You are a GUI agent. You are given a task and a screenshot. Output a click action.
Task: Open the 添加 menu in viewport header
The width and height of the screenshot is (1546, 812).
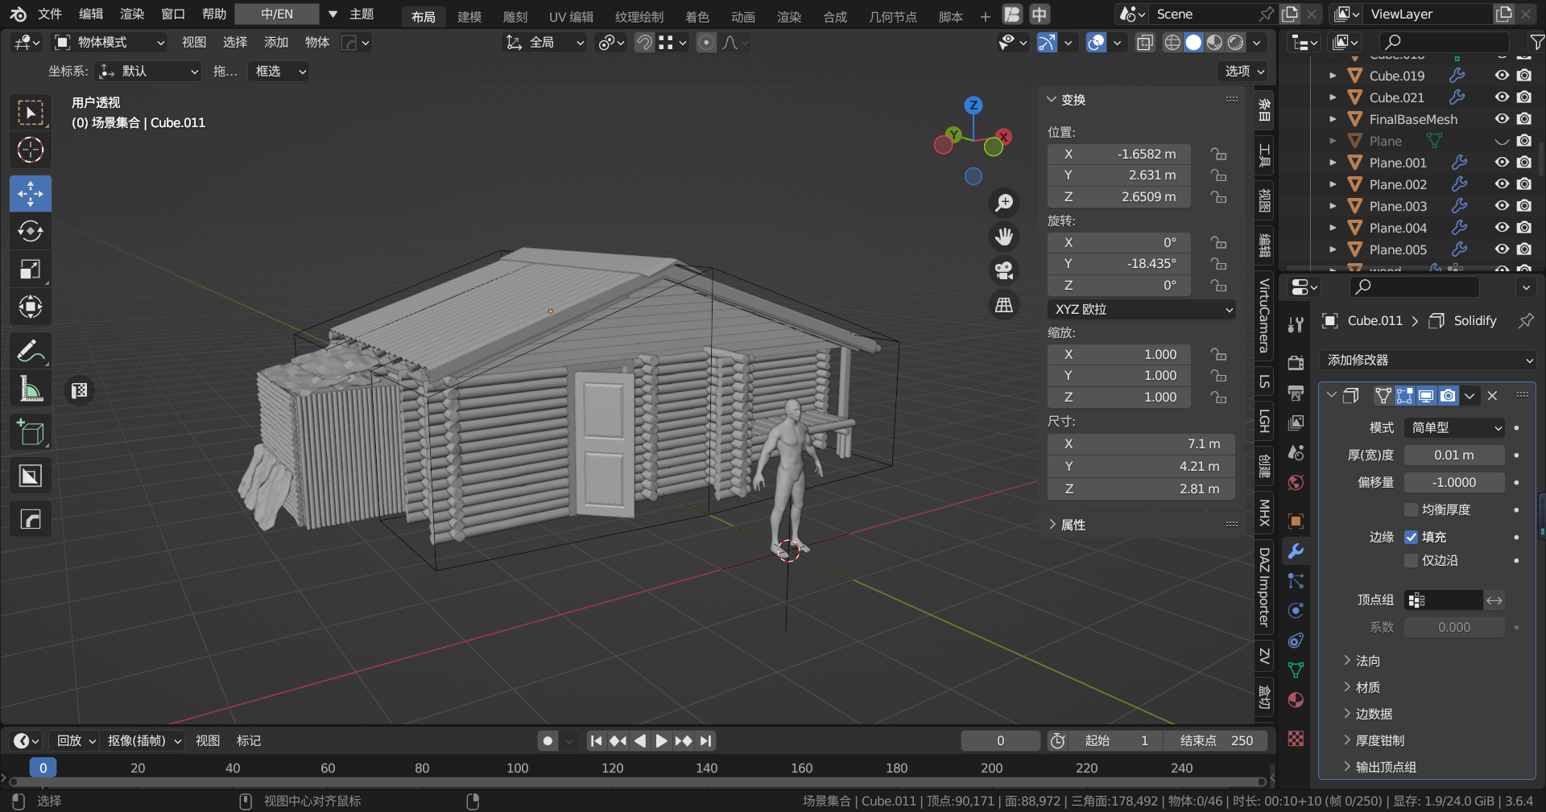click(x=276, y=43)
